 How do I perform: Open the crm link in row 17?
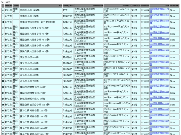159,117
